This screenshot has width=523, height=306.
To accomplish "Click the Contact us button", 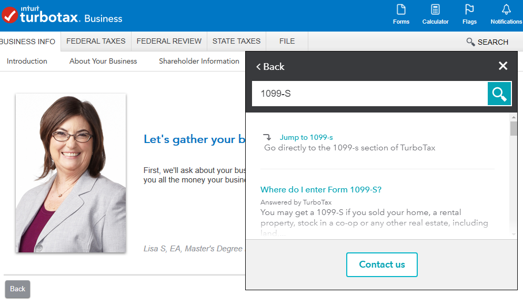I will tap(382, 264).
